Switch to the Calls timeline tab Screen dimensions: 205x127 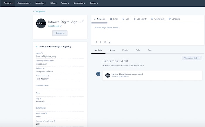click(138, 50)
